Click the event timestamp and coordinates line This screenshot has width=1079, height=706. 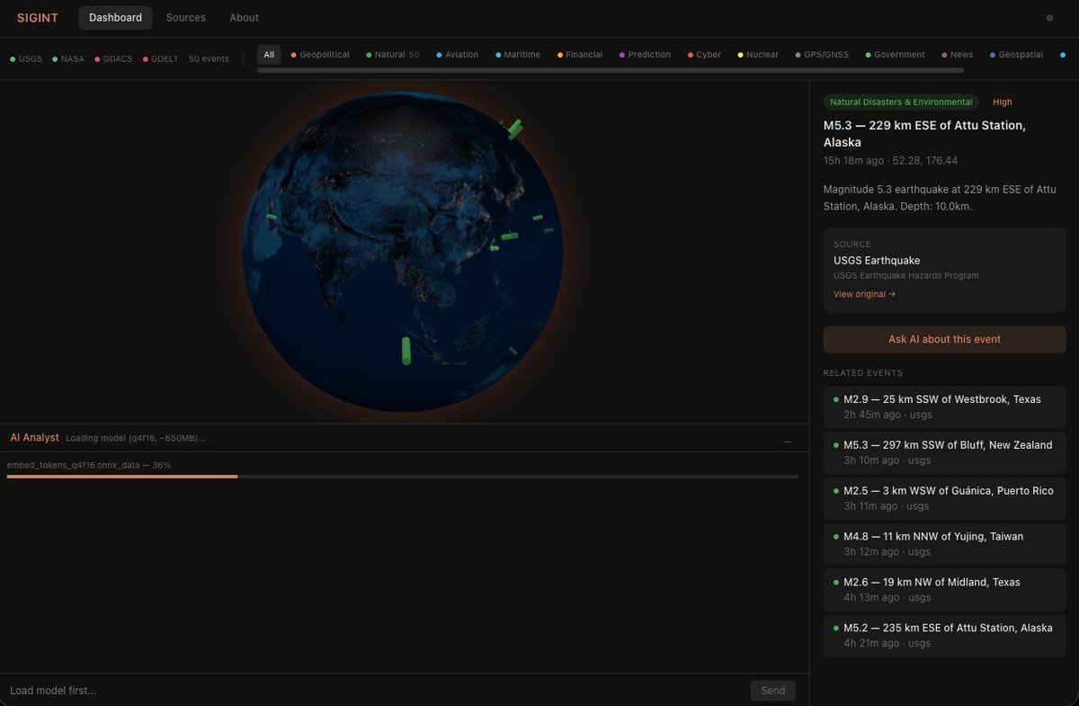click(890, 161)
